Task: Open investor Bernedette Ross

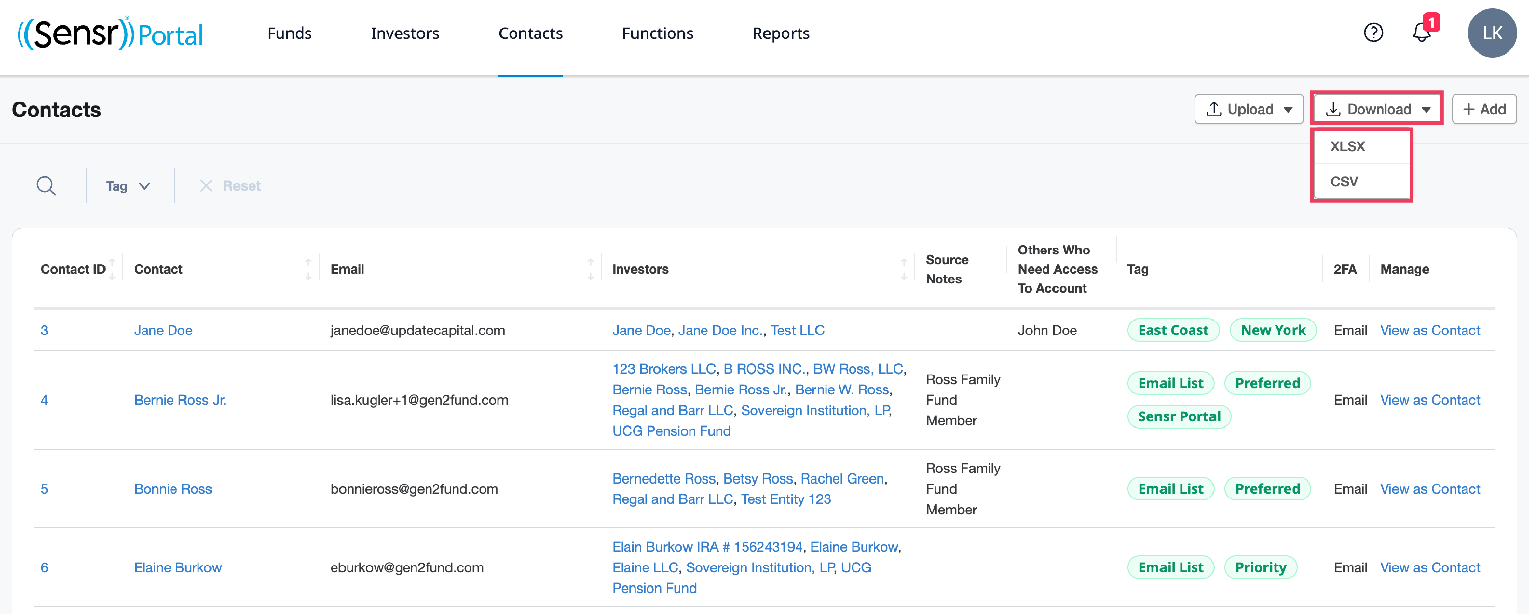Action: (x=664, y=479)
